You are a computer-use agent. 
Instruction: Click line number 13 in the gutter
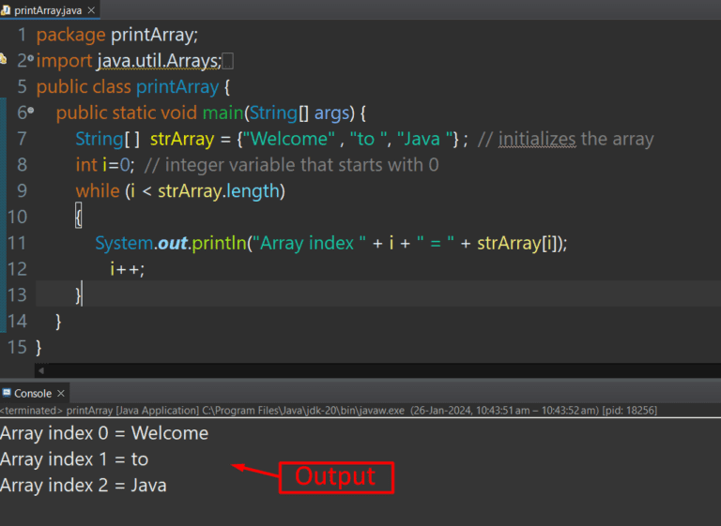17,294
